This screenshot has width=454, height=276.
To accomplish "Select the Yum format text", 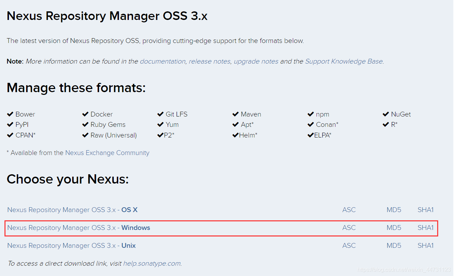I will click(x=172, y=124).
